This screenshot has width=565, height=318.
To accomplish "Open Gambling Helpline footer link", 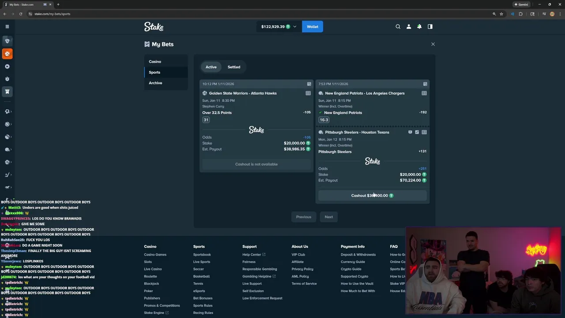I will click(x=259, y=276).
